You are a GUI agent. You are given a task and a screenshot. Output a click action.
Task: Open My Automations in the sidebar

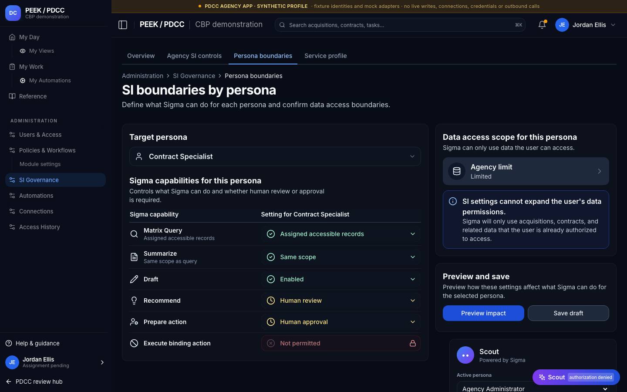pyautogui.click(x=61, y=81)
